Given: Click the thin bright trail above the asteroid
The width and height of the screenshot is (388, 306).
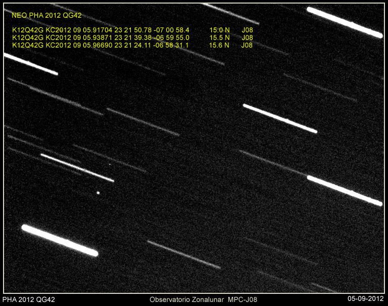Looking at the screenshot, I should pos(77,167).
